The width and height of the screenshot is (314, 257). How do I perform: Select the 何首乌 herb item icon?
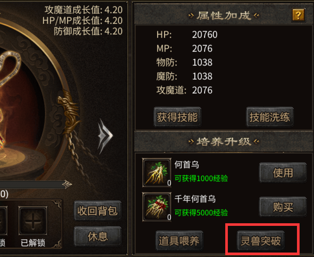(x=157, y=172)
